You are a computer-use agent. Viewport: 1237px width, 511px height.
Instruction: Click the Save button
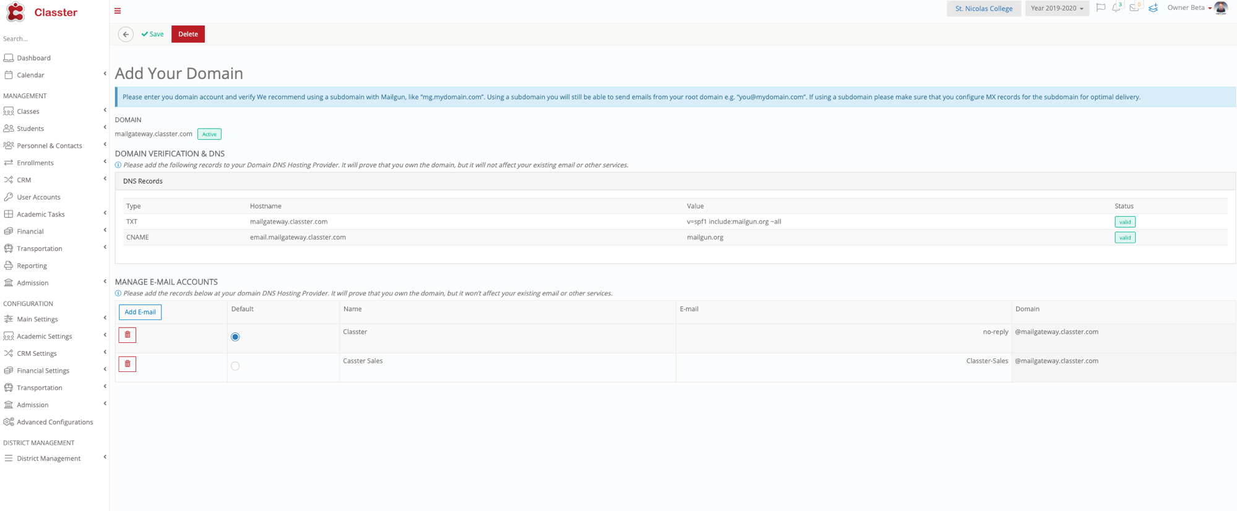pyautogui.click(x=152, y=35)
